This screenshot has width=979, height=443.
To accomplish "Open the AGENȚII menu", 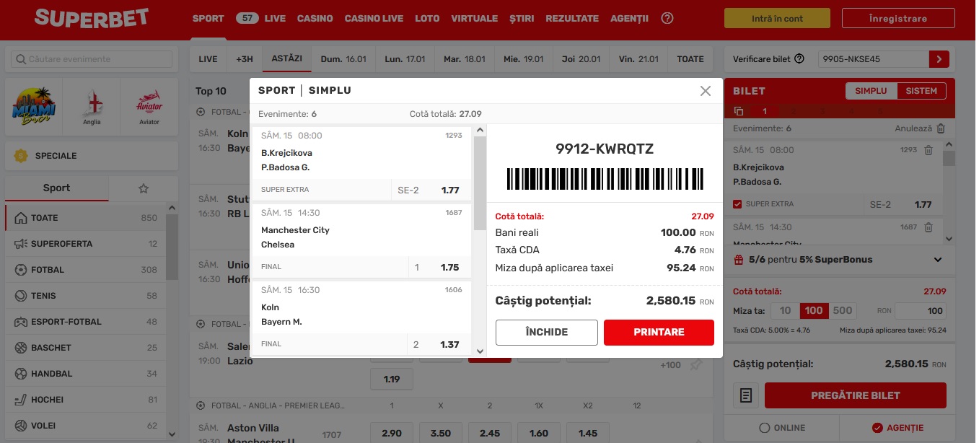I will click(x=629, y=19).
